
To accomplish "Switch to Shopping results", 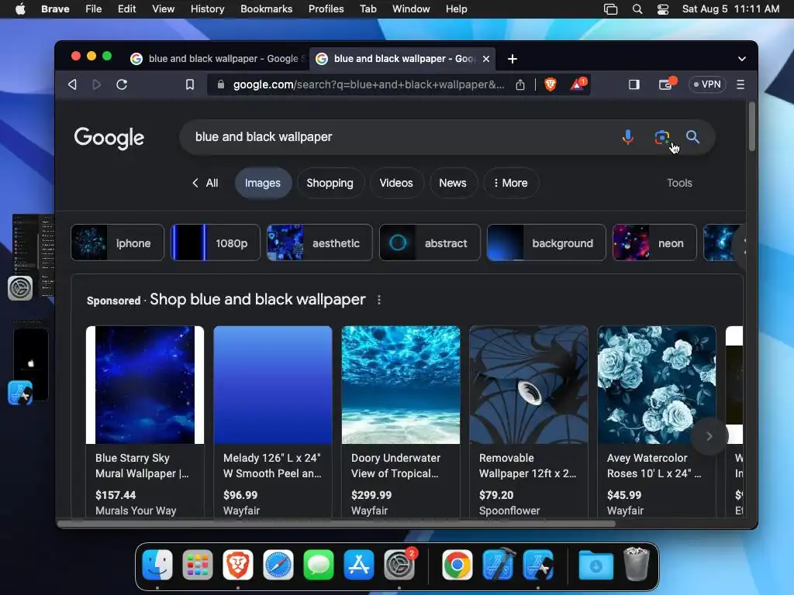I will [x=330, y=183].
